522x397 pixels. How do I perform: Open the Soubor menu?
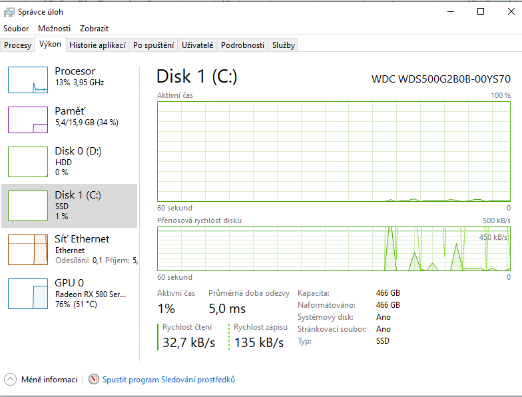pos(16,29)
